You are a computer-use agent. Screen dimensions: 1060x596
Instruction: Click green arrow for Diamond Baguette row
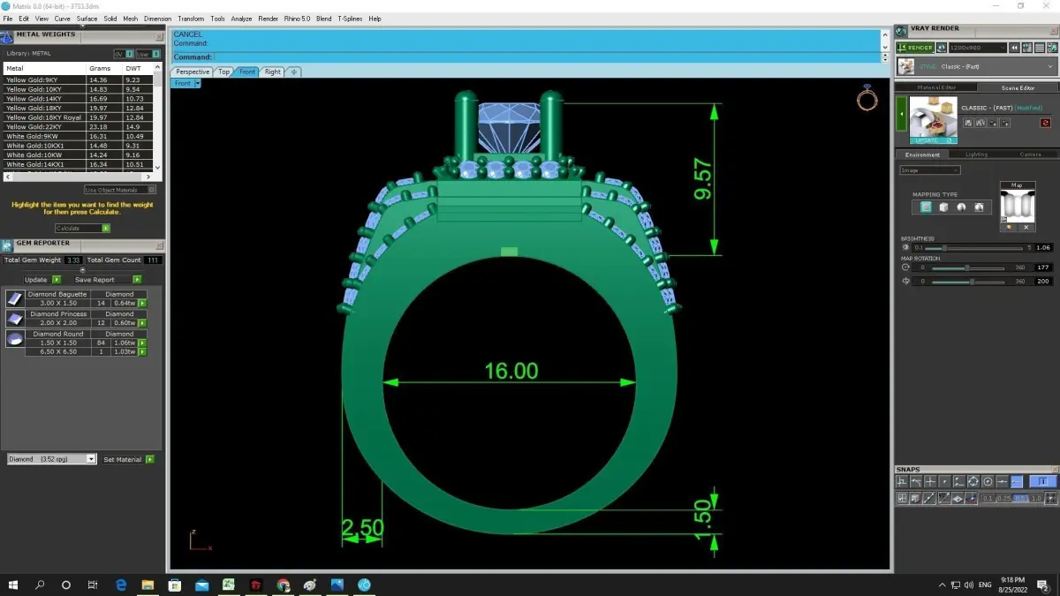click(x=142, y=303)
